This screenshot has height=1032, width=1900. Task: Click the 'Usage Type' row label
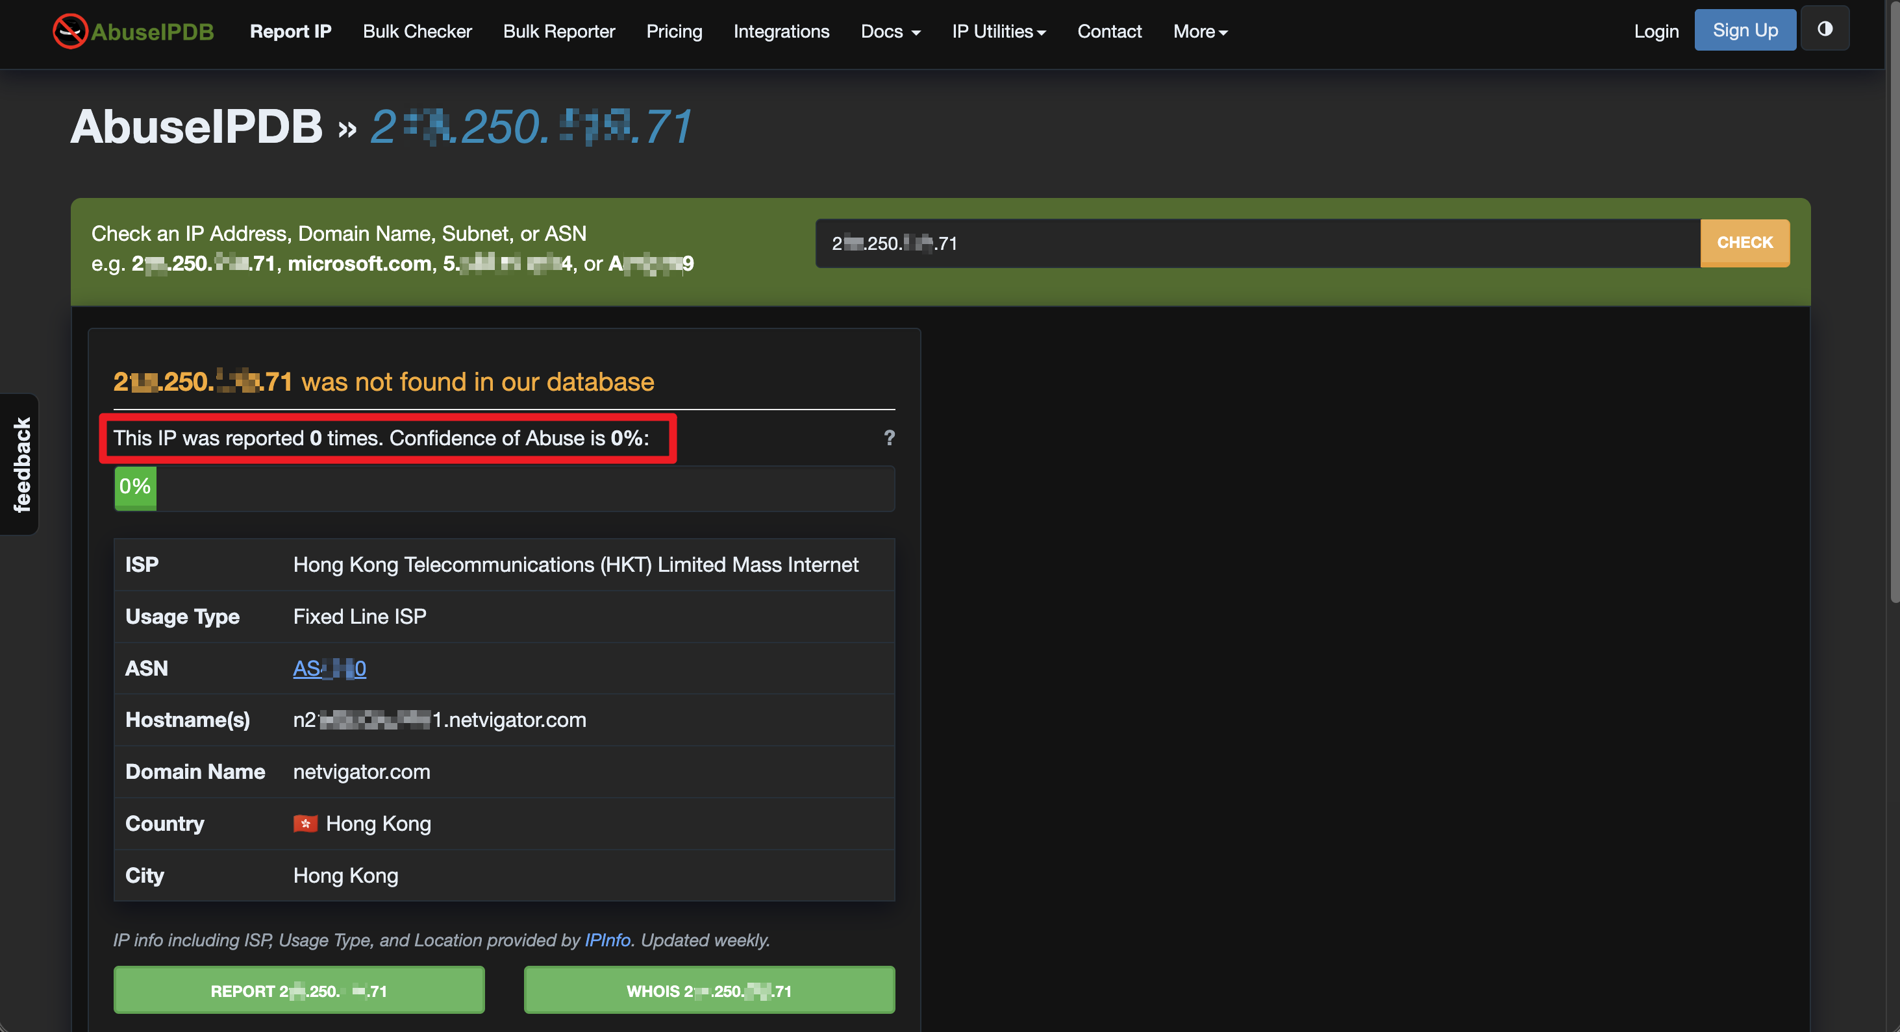tap(182, 616)
